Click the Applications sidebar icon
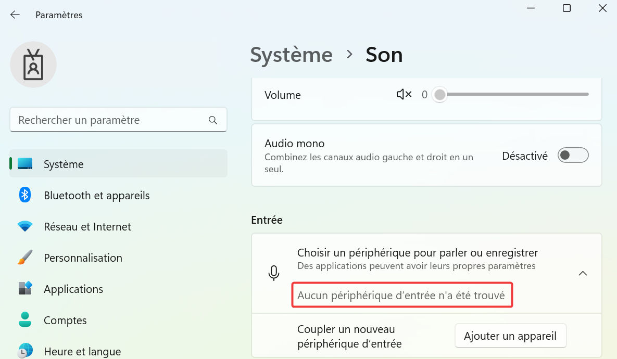617x359 pixels. [25, 289]
